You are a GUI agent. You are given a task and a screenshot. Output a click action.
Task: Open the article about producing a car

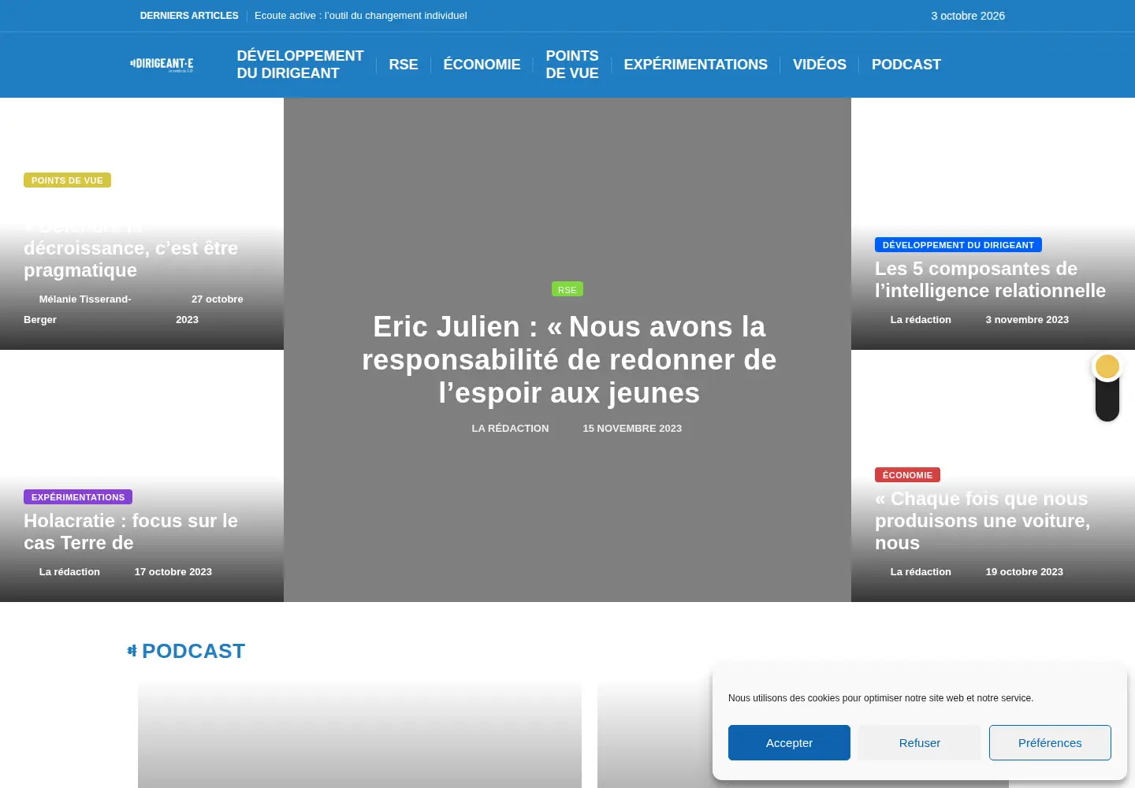[x=983, y=521]
